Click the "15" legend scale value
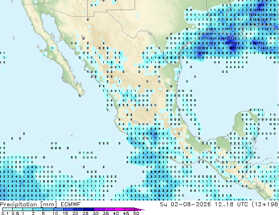Screen dimensions: 279x215 click(65, 213)
